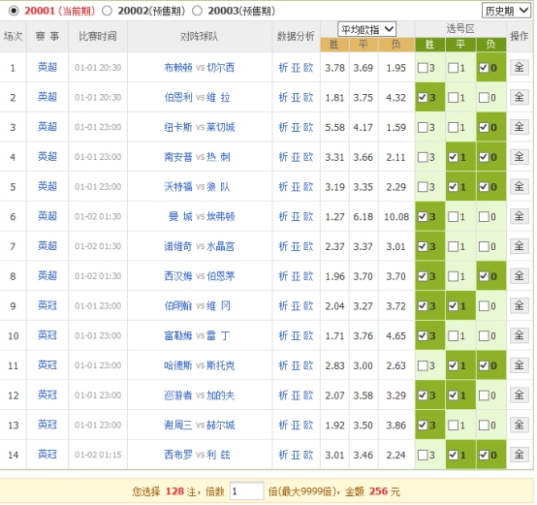The height and width of the screenshot is (505, 537).
Task: Select the 20002 pre-sale period radio
Action: coord(107,11)
